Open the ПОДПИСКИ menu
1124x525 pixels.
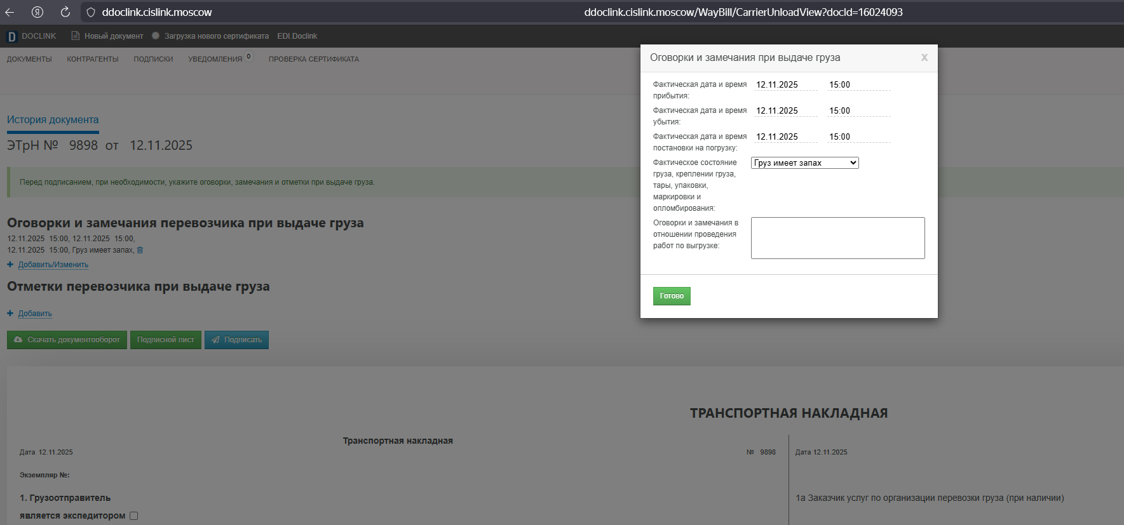coord(153,59)
